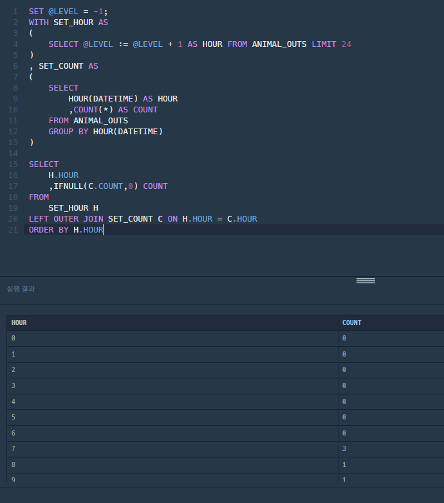Click the HOUR column header

172,322
